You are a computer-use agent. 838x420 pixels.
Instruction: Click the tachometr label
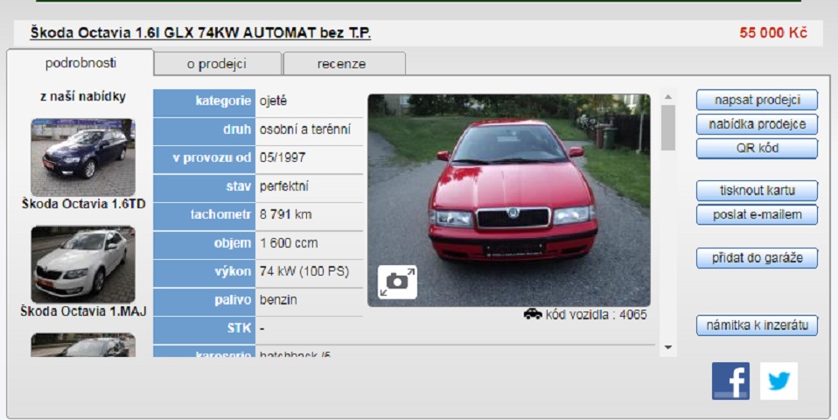coord(220,214)
